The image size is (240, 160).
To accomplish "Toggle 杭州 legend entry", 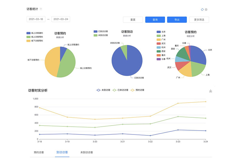I will [161, 47].
